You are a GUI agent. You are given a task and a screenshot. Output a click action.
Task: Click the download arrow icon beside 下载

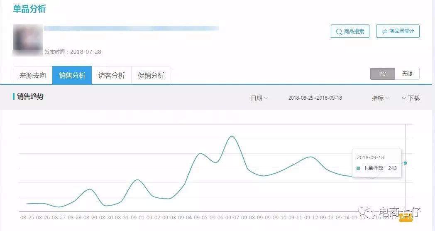point(404,98)
